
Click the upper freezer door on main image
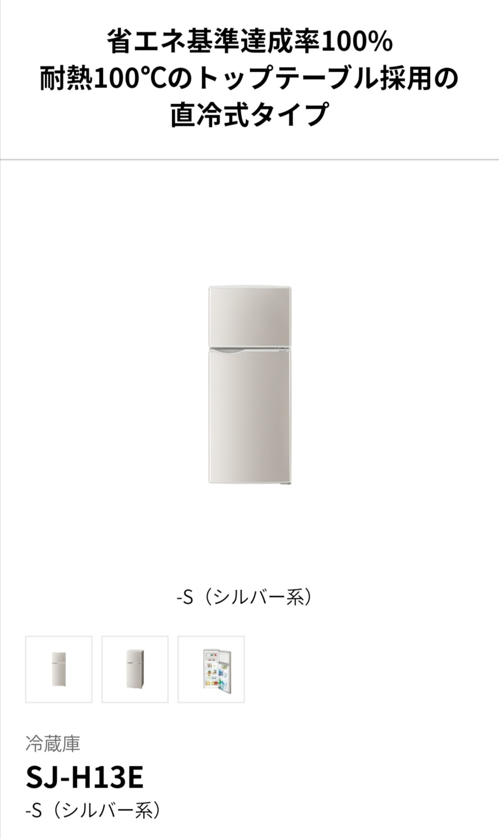pos(250,317)
